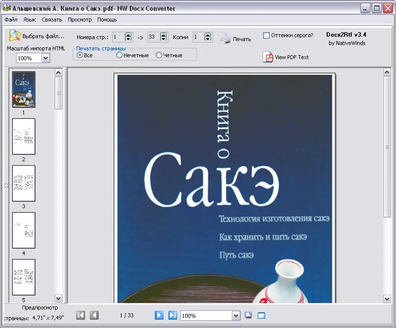396x328 pixels.
Task: Decrease the start page number
Action: [128, 39]
